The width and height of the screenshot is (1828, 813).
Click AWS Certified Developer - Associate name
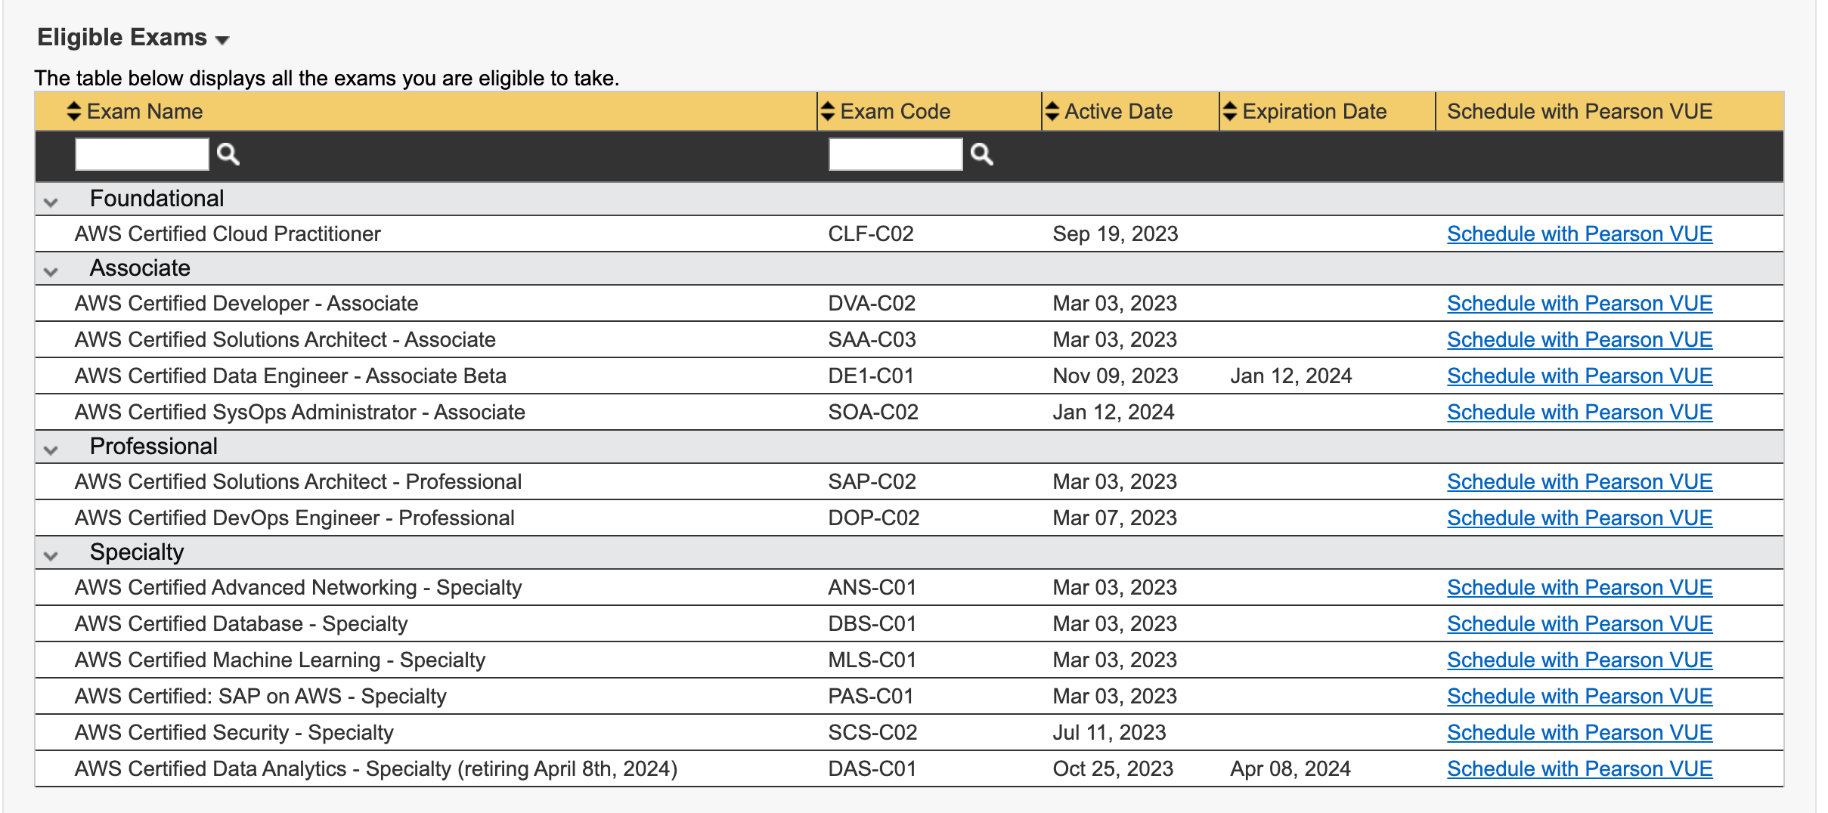[246, 304]
